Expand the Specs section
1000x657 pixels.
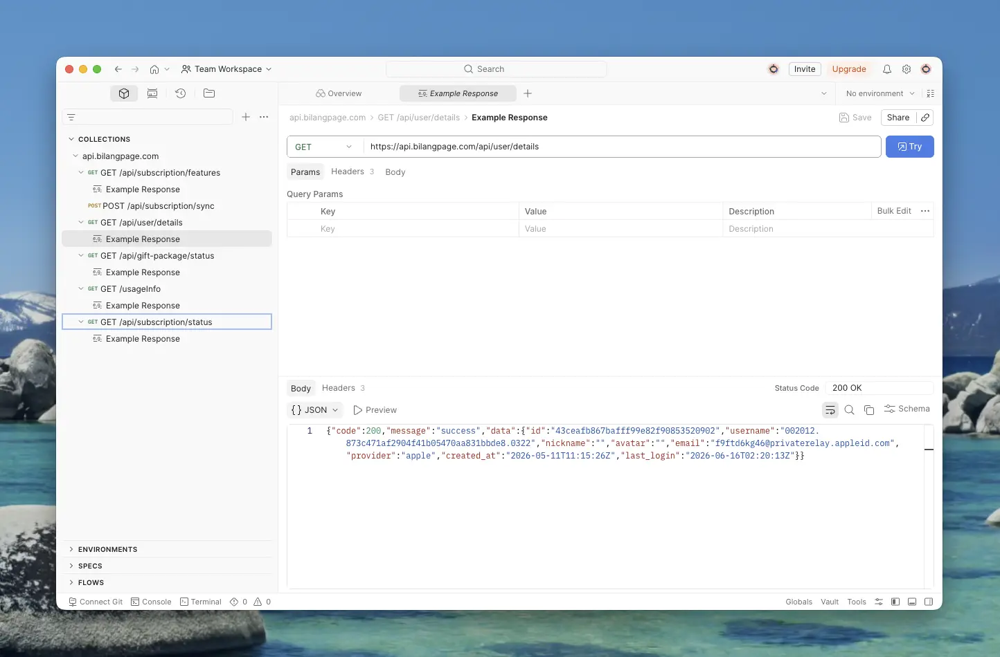point(71,566)
